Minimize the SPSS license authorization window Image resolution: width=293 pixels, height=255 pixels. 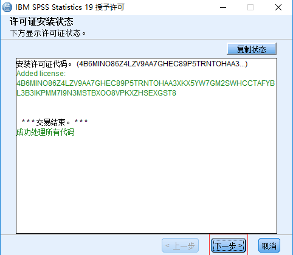click(x=223, y=8)
